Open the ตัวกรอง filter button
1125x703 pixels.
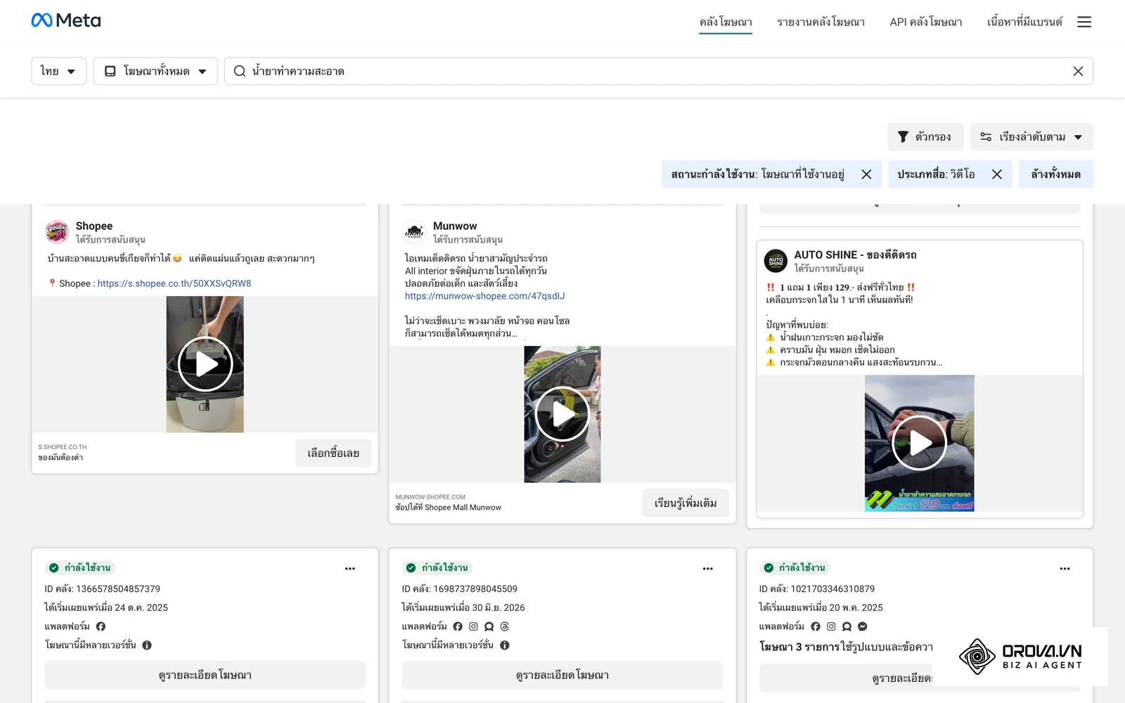pyautogui.click(x=925, y=137)
